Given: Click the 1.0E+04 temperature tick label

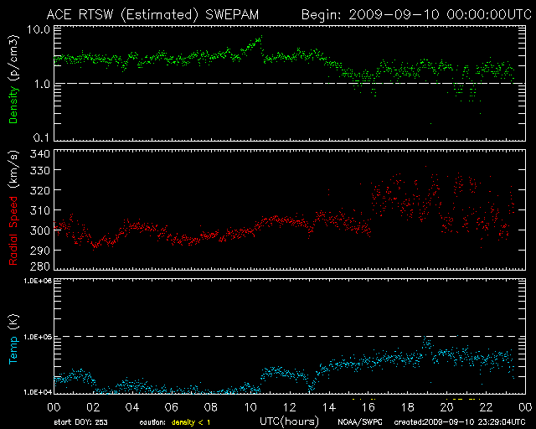Looking at the screenshot, I should pyautogui.click(x=38, y=392).
